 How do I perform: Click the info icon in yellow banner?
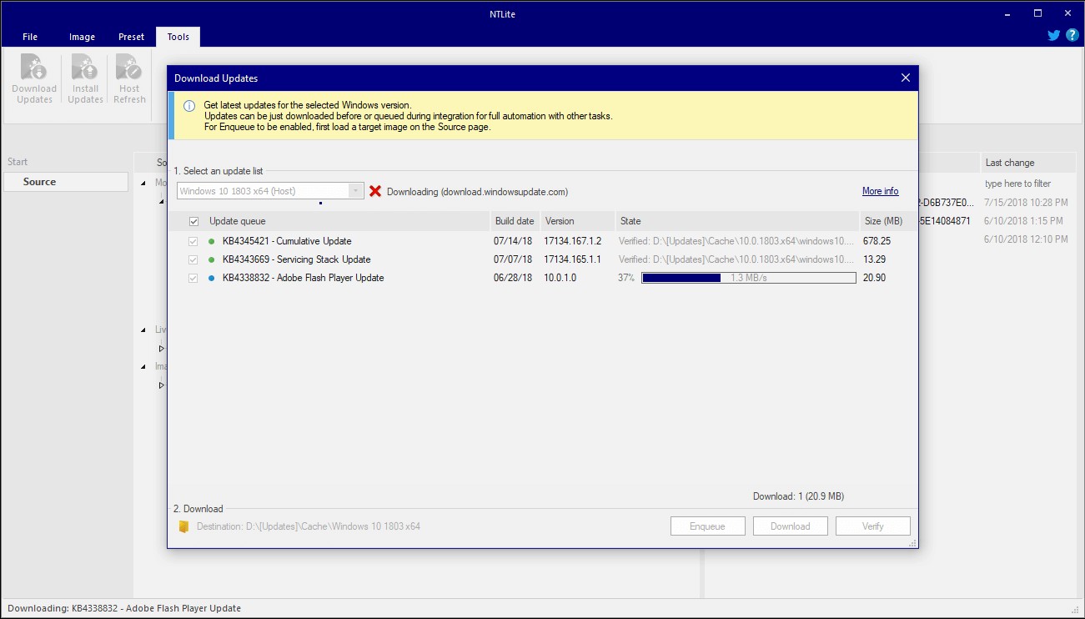tap(188, 106)
